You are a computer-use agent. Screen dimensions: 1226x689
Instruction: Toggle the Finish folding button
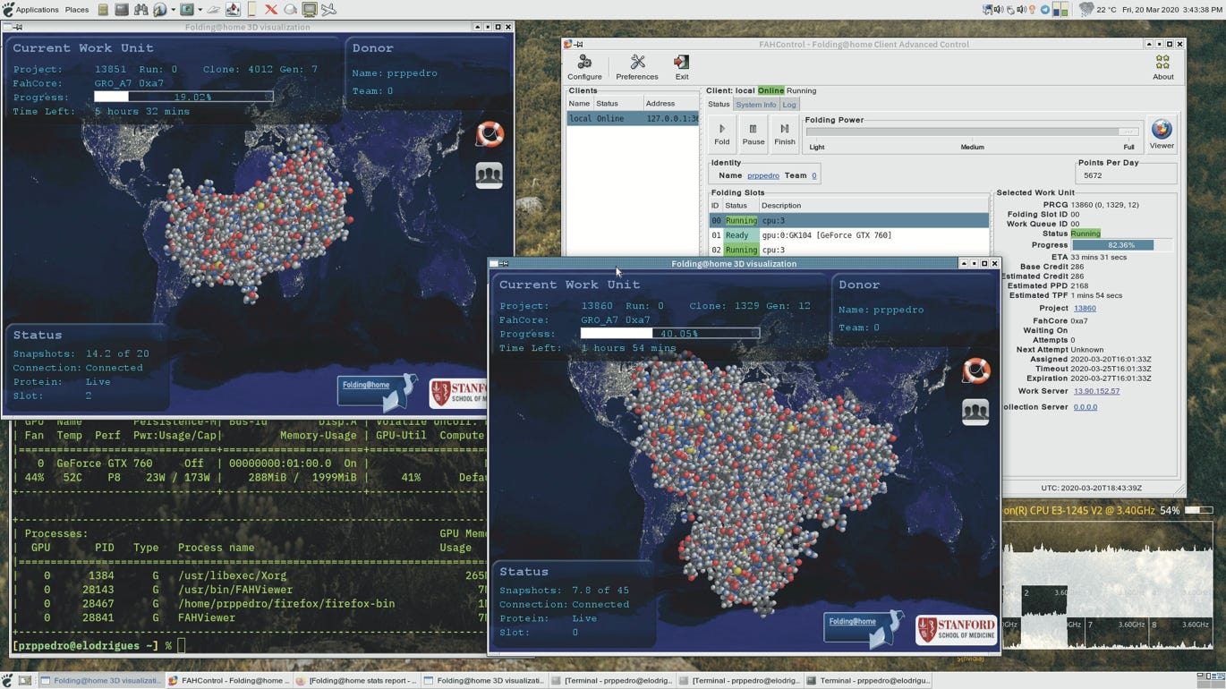point(785,133)
